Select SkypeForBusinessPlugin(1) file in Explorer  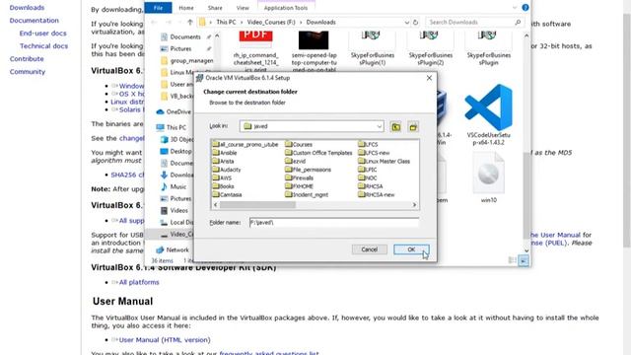[373, 48]
